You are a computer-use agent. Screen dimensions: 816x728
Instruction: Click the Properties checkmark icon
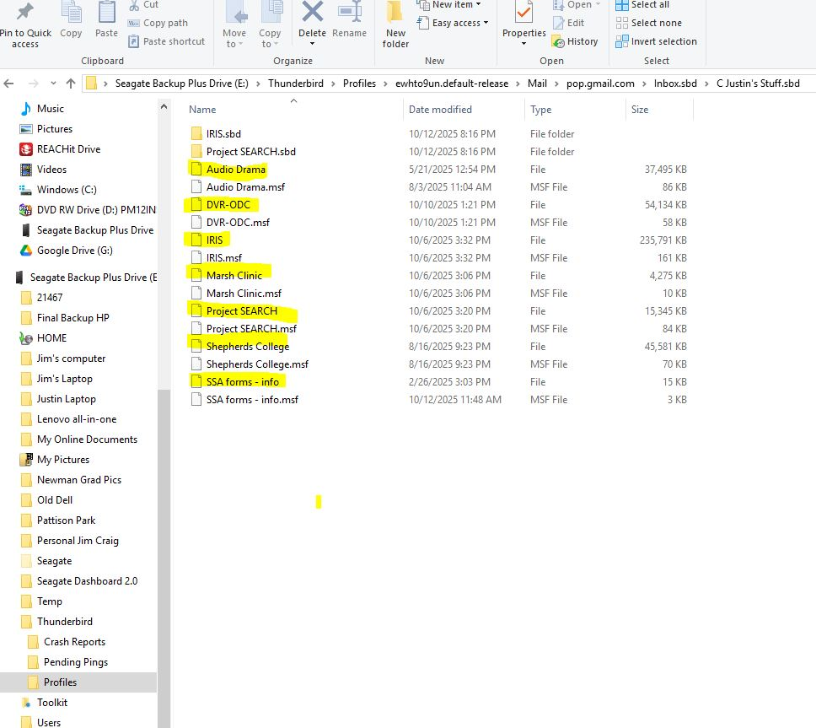tap(523, 12)
